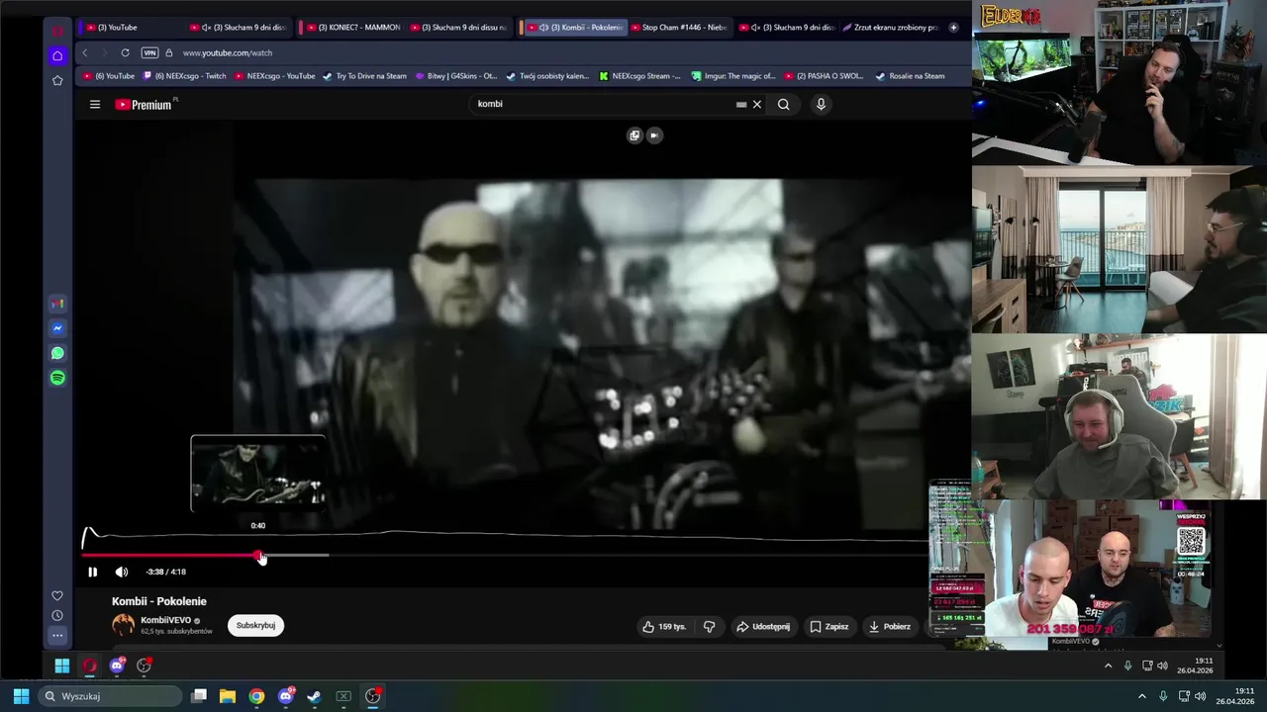1267x712 pixels.
Task: Save the video with Zapisz
Action: pos(828,626)
